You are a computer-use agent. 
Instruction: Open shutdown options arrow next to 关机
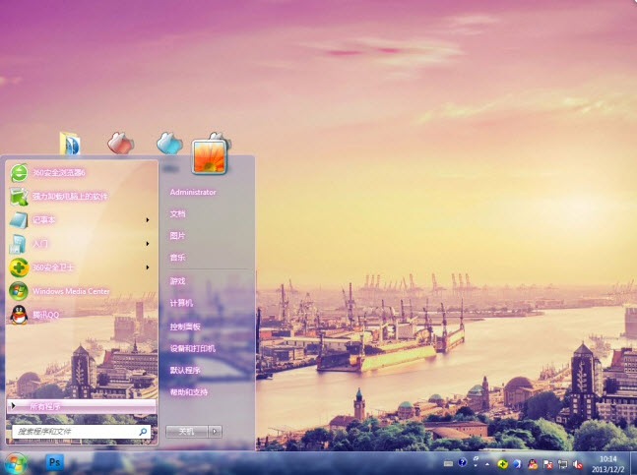tap(216, 431)
